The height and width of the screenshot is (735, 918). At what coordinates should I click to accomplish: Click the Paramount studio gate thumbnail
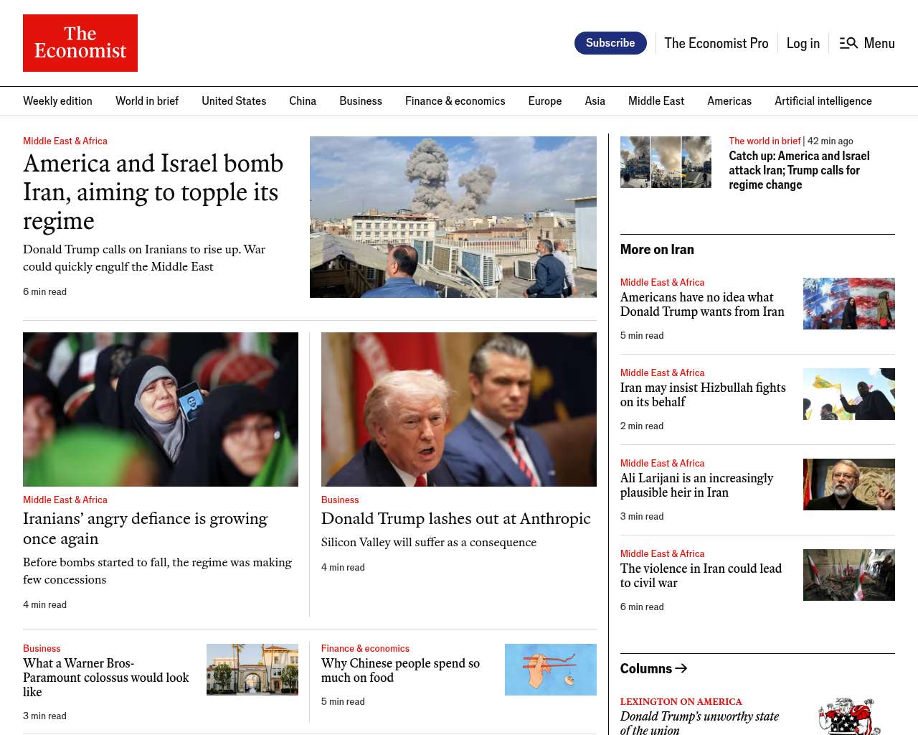point(252,670)
